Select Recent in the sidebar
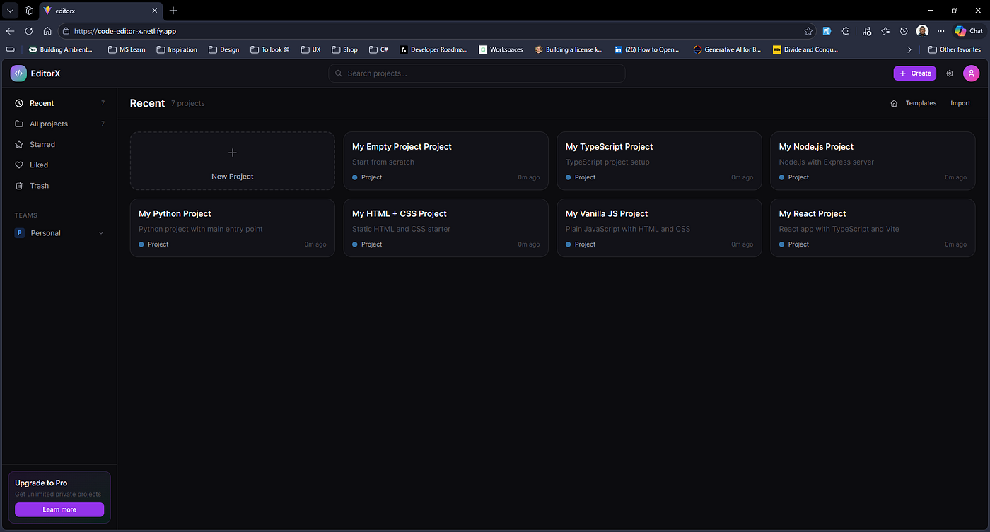This screenshot has height=532, width=990. coord(59,103)
